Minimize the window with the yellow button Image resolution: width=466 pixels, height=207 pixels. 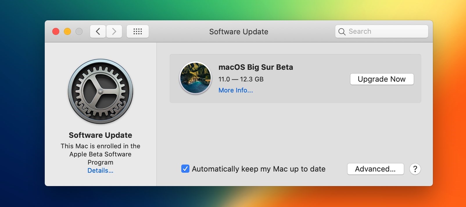[67, 31]
